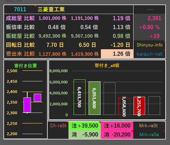The width and height of the screenshot is (170, 145).
Task: Select the 0.54 倍 value
Action: (x=89, y=27)
